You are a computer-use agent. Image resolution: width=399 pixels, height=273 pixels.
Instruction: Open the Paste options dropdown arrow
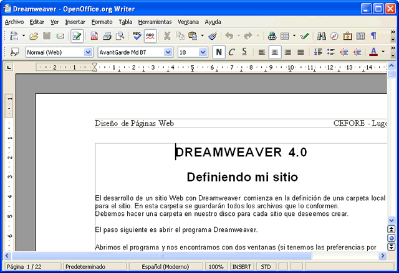click(202, 36)
